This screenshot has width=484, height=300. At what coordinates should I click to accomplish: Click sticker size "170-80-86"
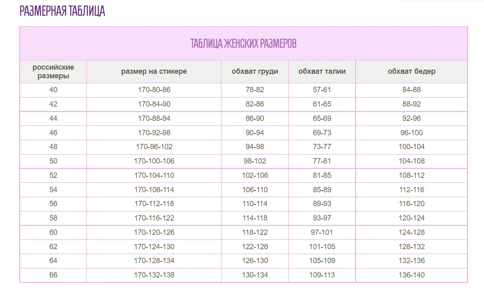(154, 90)
